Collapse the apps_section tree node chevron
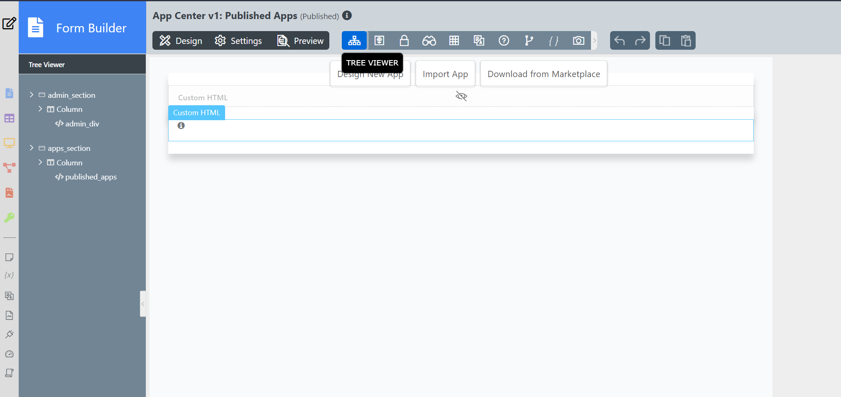The image size is (841, 397). pos(32,148)
